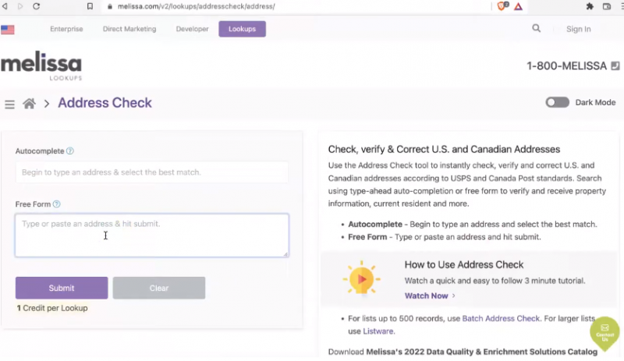Click into the Autocomplete address field

(x=152, y=172)
